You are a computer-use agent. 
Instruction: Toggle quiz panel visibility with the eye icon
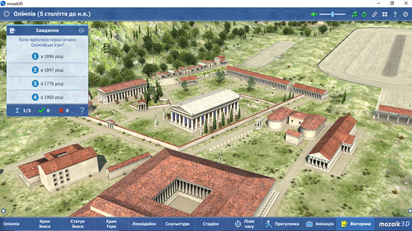pyautogui.click(x=81, y=31)
